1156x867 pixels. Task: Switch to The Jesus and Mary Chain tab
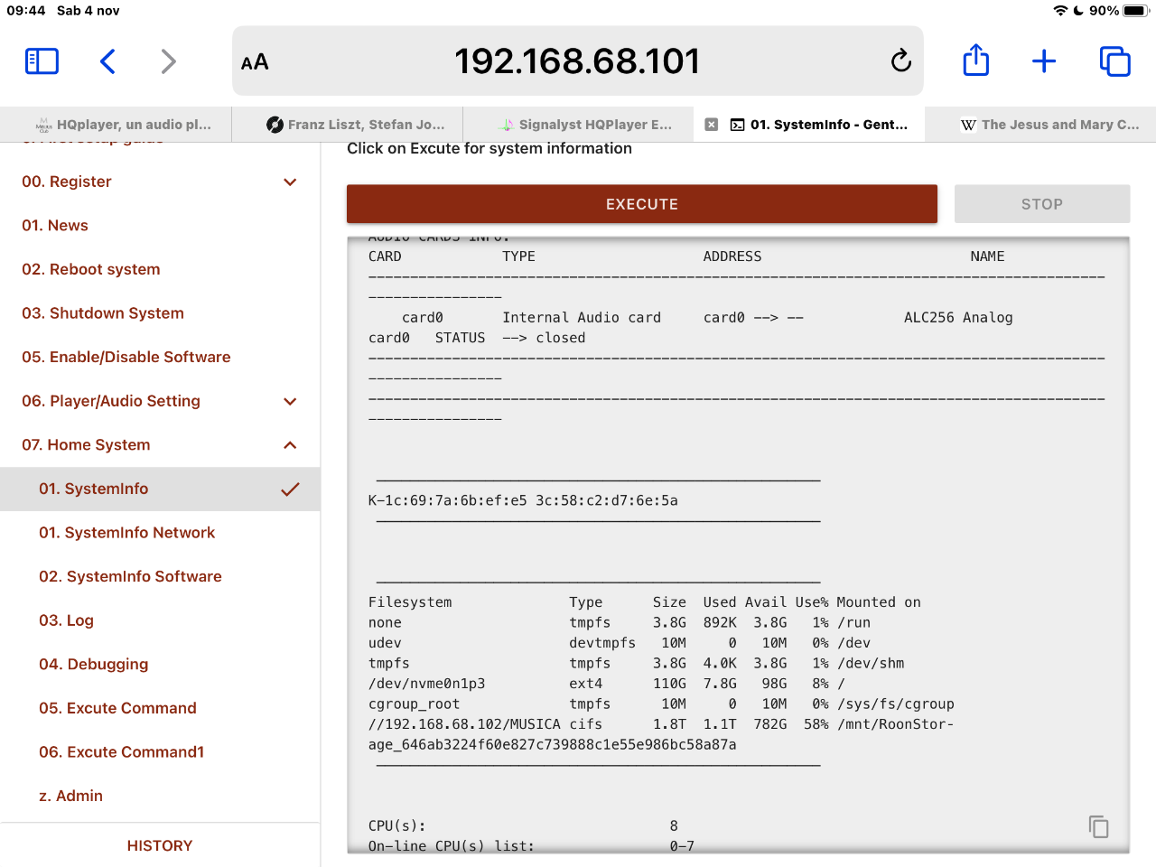(1049, 125)
